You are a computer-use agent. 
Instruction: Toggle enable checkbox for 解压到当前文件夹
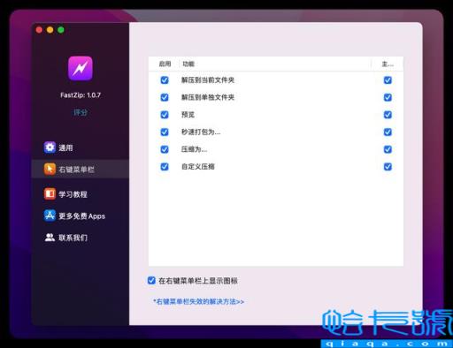pyautogui.click(x=165, y=79)
